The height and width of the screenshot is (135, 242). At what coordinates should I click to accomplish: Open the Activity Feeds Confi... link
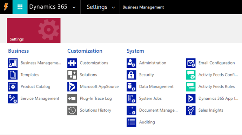click(x=218, y=75)
